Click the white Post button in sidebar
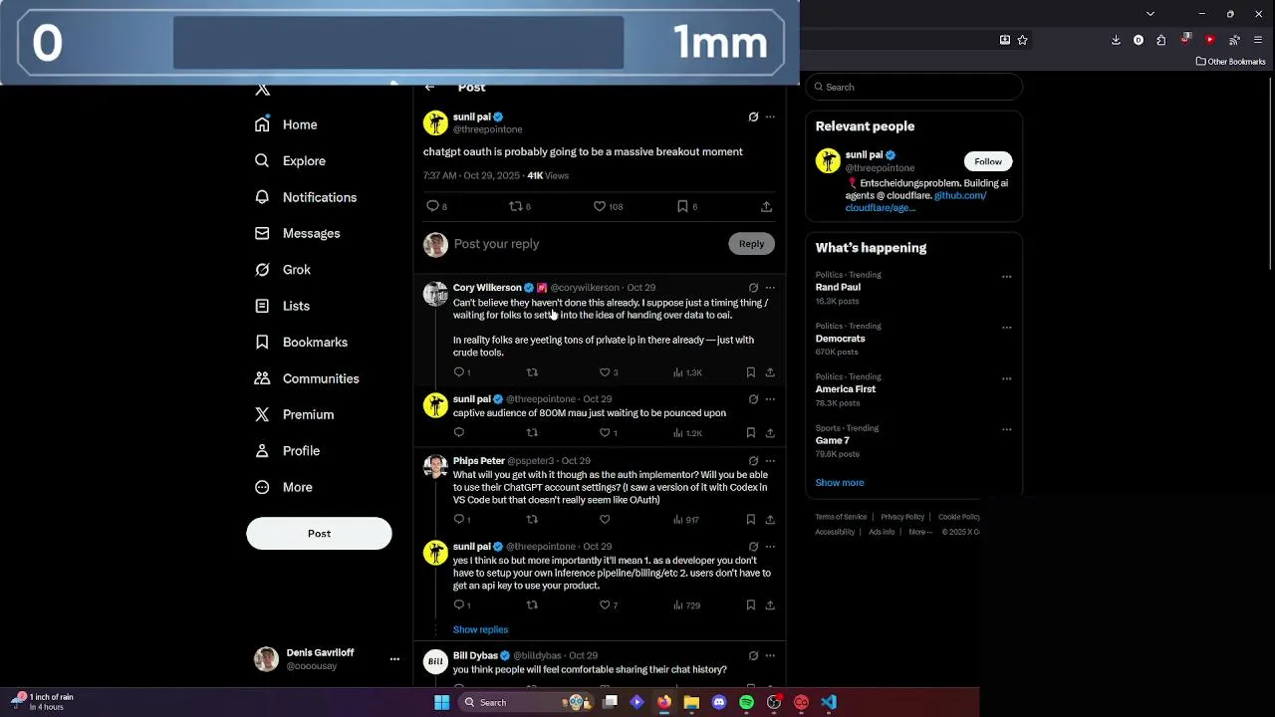This screenshot has height=717, width=1275. (319, 533)
